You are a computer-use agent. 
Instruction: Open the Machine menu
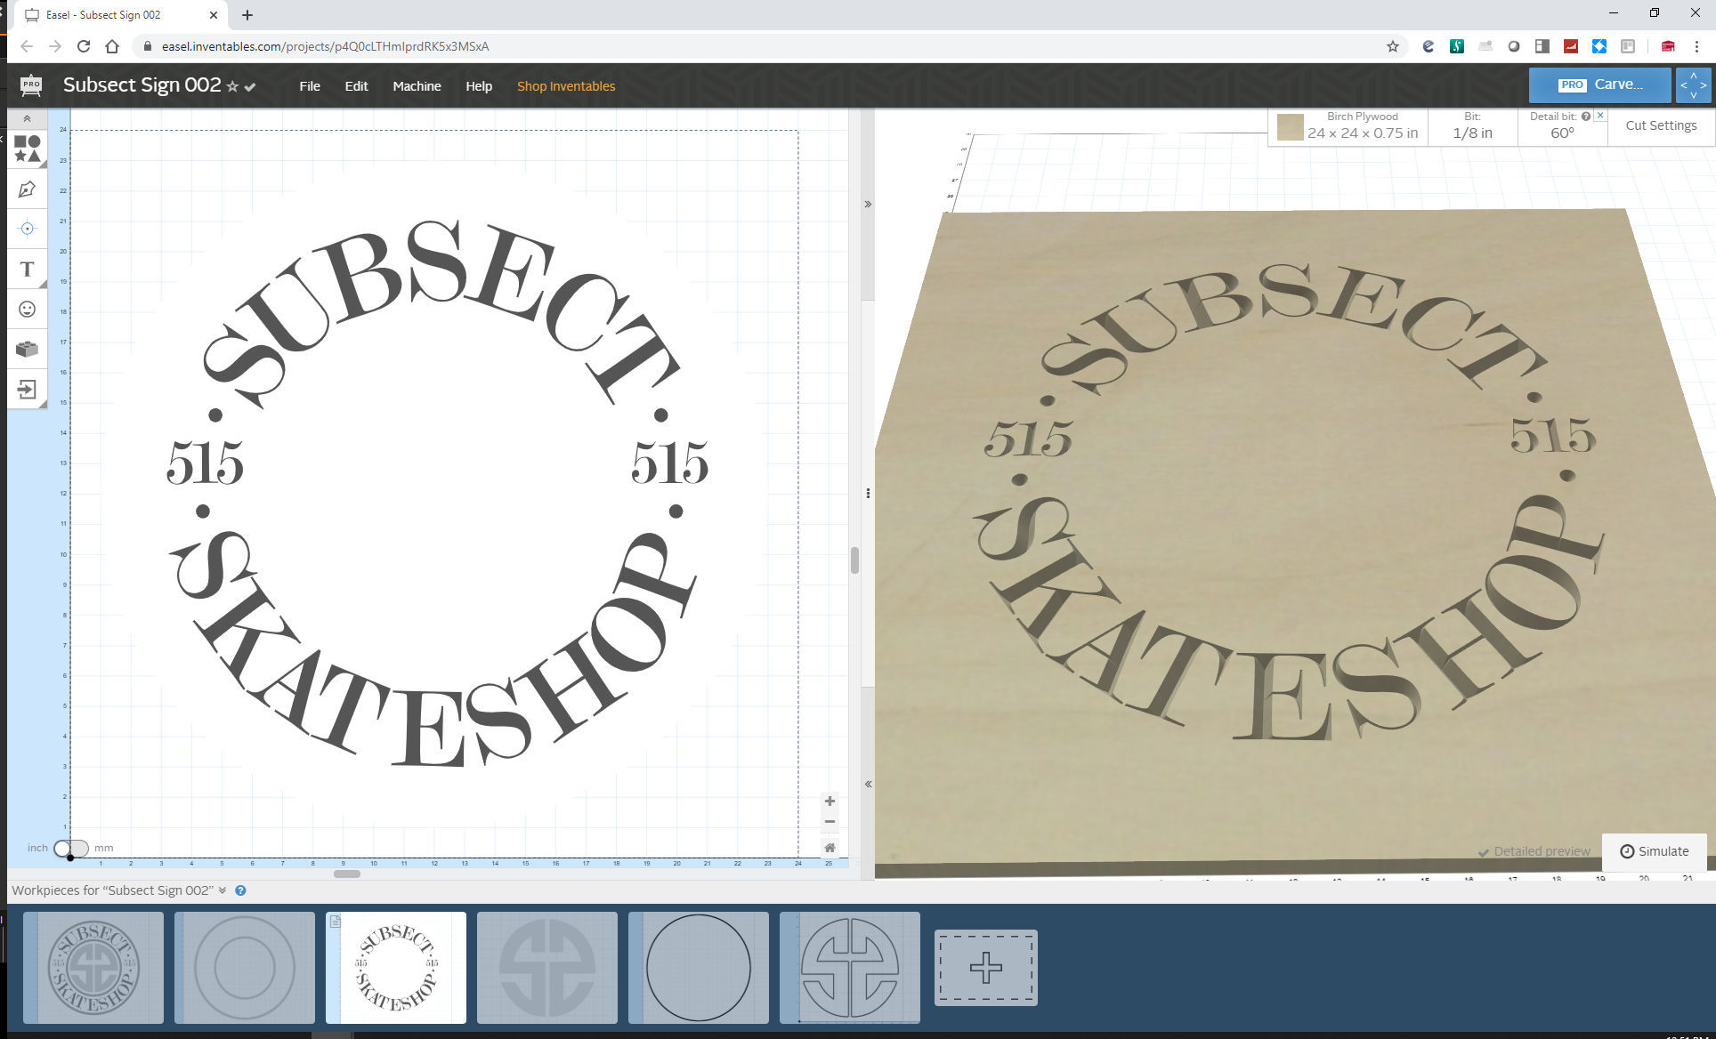click(x=417, y=86)
